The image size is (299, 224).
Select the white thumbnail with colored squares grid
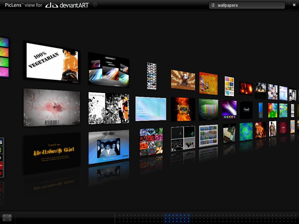229,86
